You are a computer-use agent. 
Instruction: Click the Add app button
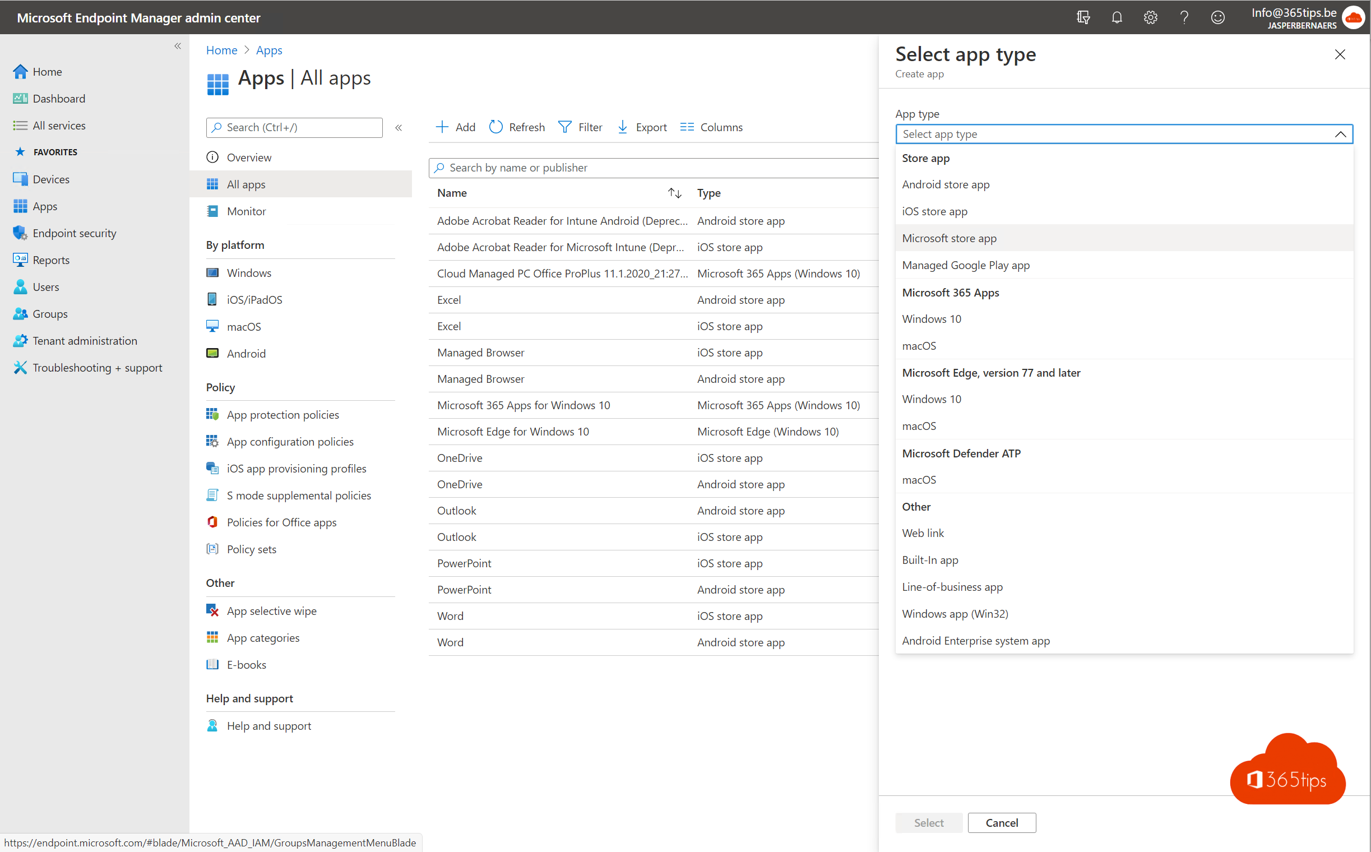[456, 127]
